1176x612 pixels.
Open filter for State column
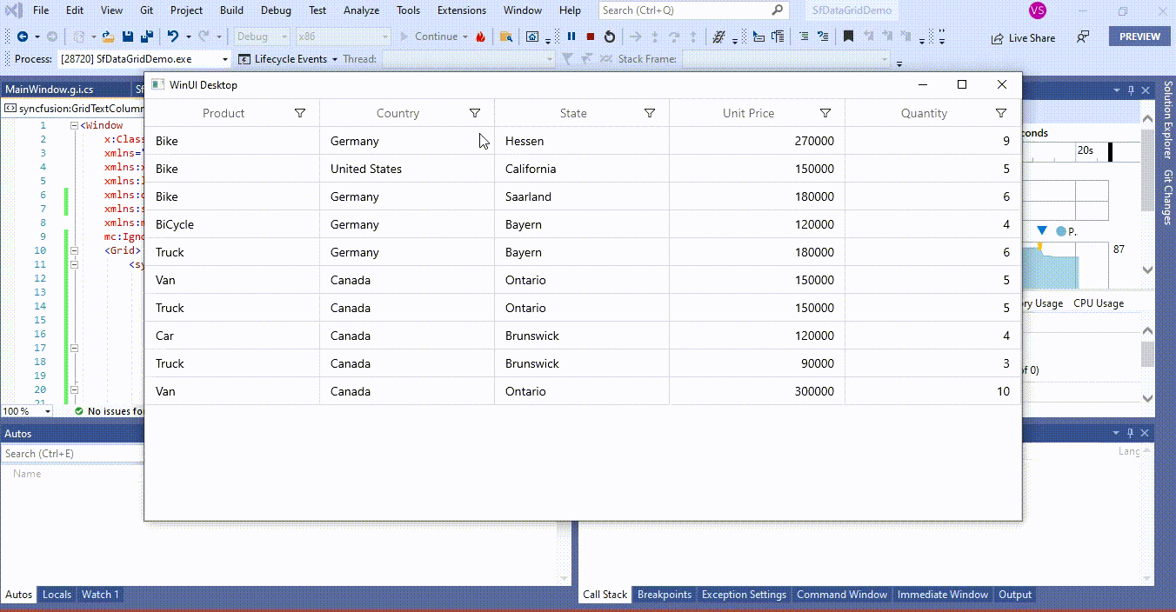[650, 113]
